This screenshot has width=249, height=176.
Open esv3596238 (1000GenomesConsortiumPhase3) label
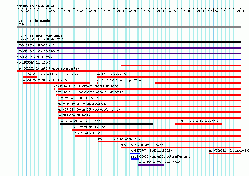click(88, 86)
